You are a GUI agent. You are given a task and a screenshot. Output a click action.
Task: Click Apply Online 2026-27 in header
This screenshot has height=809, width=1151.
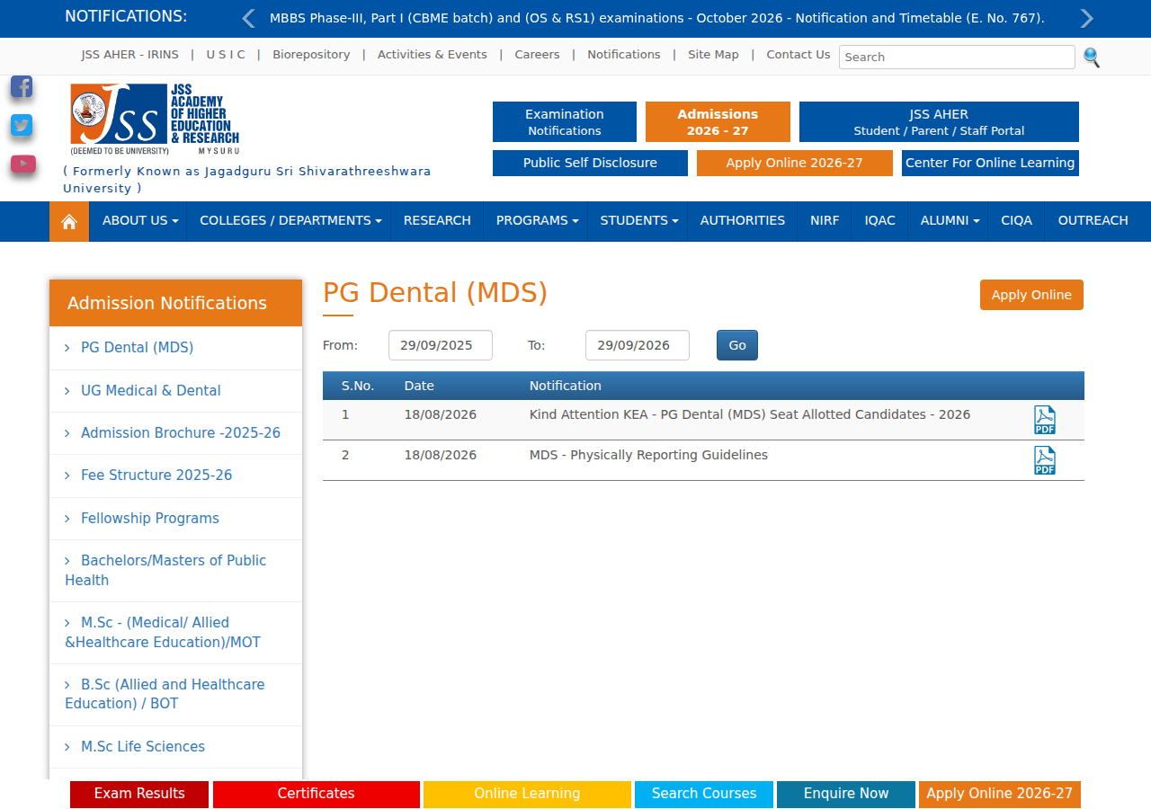point(795,164)
